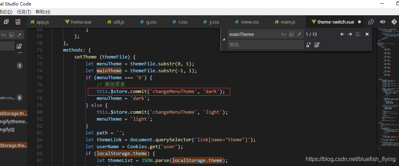Screen dimensions: 399x166
Task: Click the 'else' keyword on line 79
Action: point(97,105)
